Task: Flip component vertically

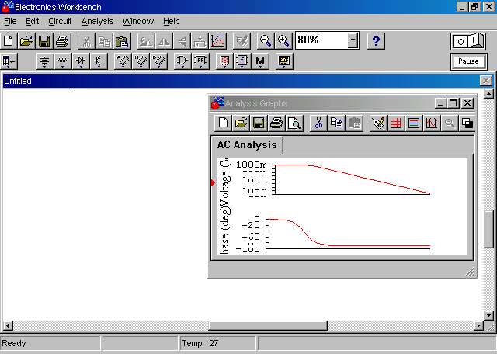Action: point(182,41)
